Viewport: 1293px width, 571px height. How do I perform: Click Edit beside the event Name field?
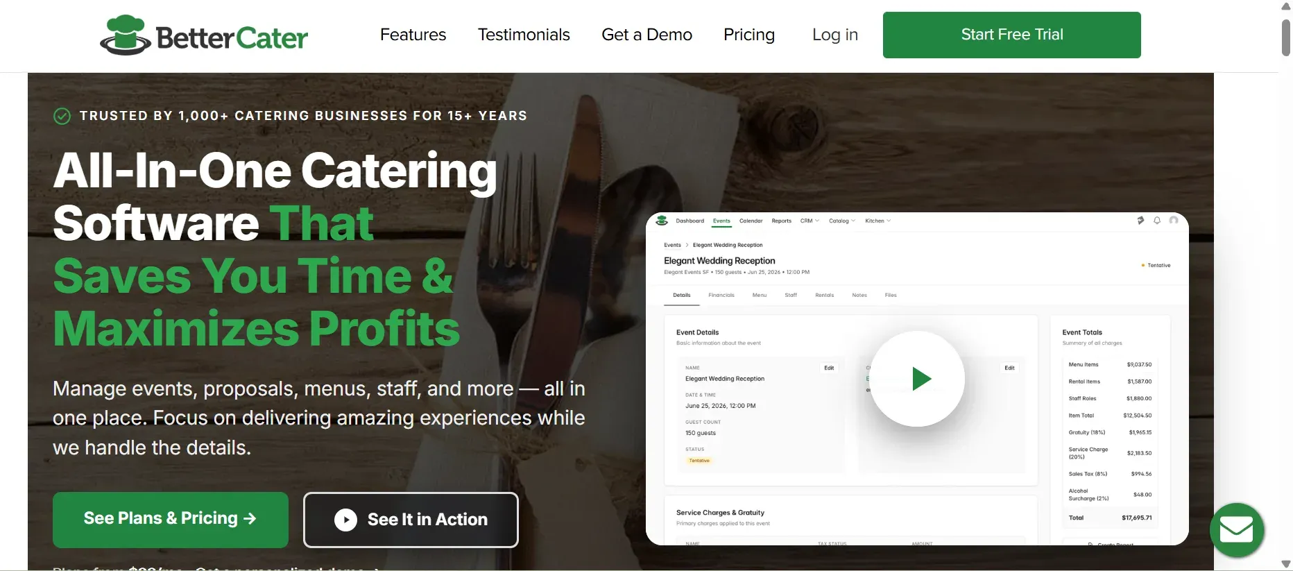pos(829,368)
